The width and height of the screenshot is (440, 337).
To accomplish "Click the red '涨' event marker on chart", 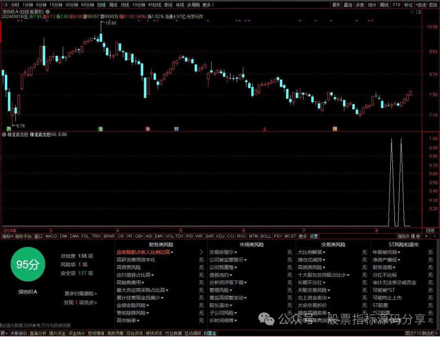I will click(148, 129).
